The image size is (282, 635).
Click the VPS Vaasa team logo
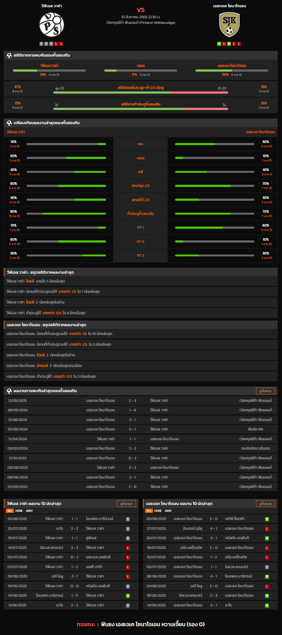51,25
